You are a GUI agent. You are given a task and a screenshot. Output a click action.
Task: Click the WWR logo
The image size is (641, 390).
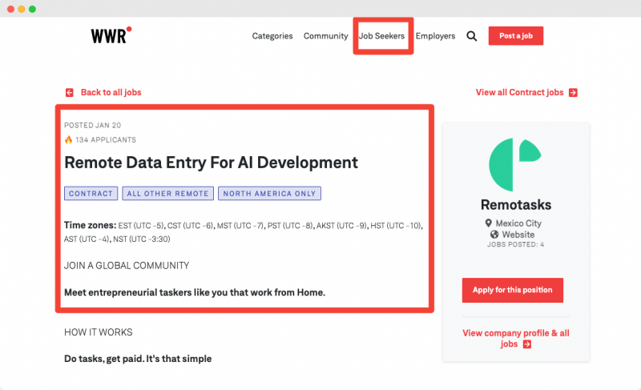pos(111,35)
